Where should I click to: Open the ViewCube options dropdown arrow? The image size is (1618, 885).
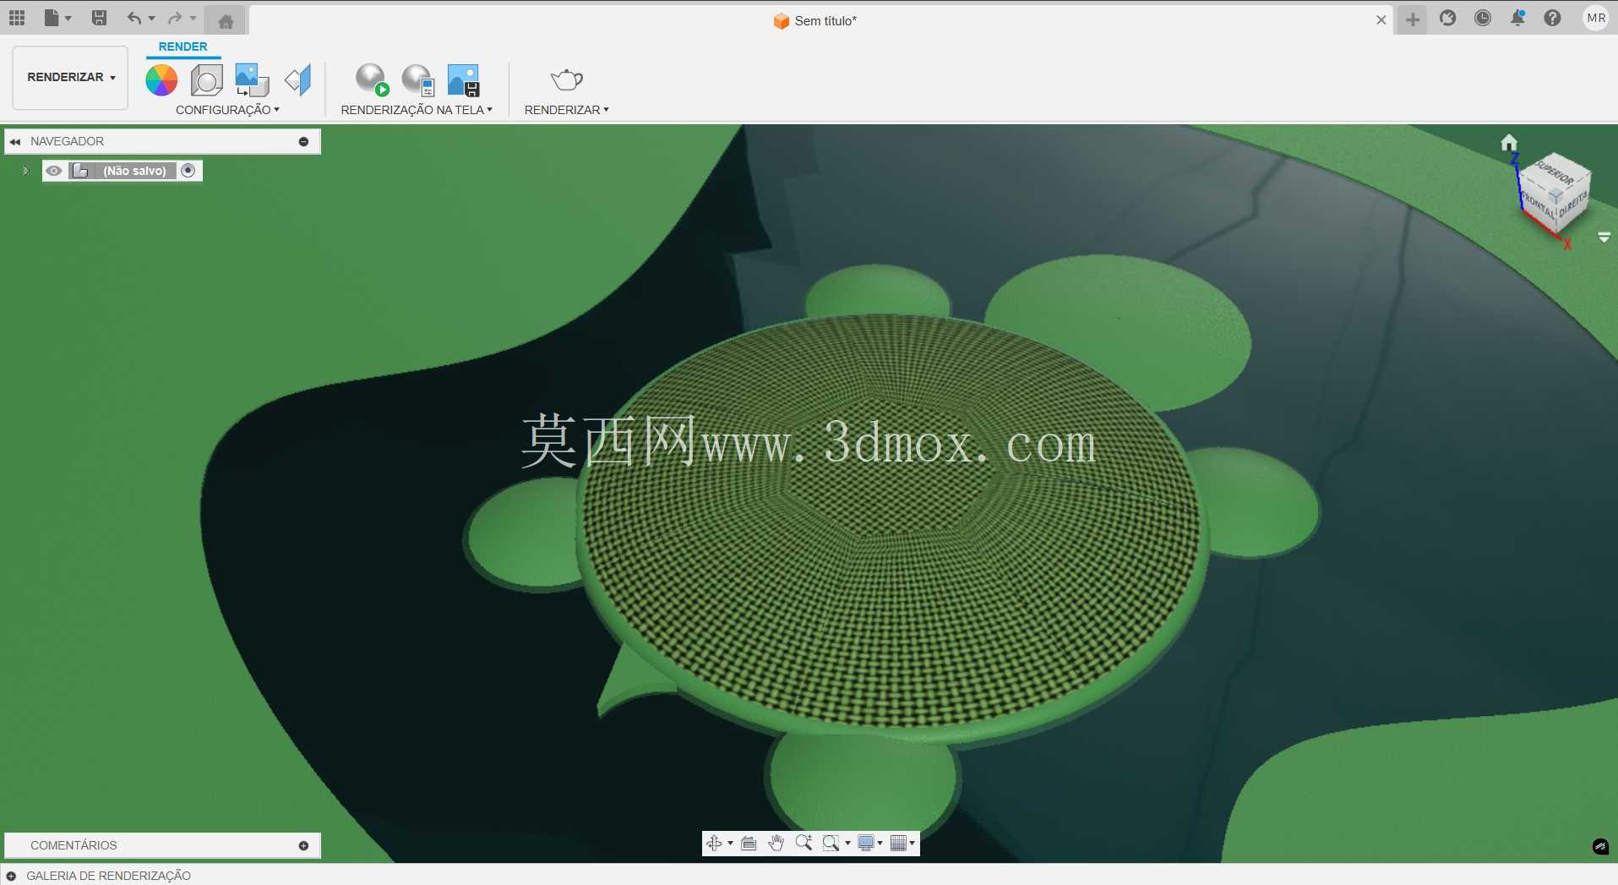point(1604,238)
